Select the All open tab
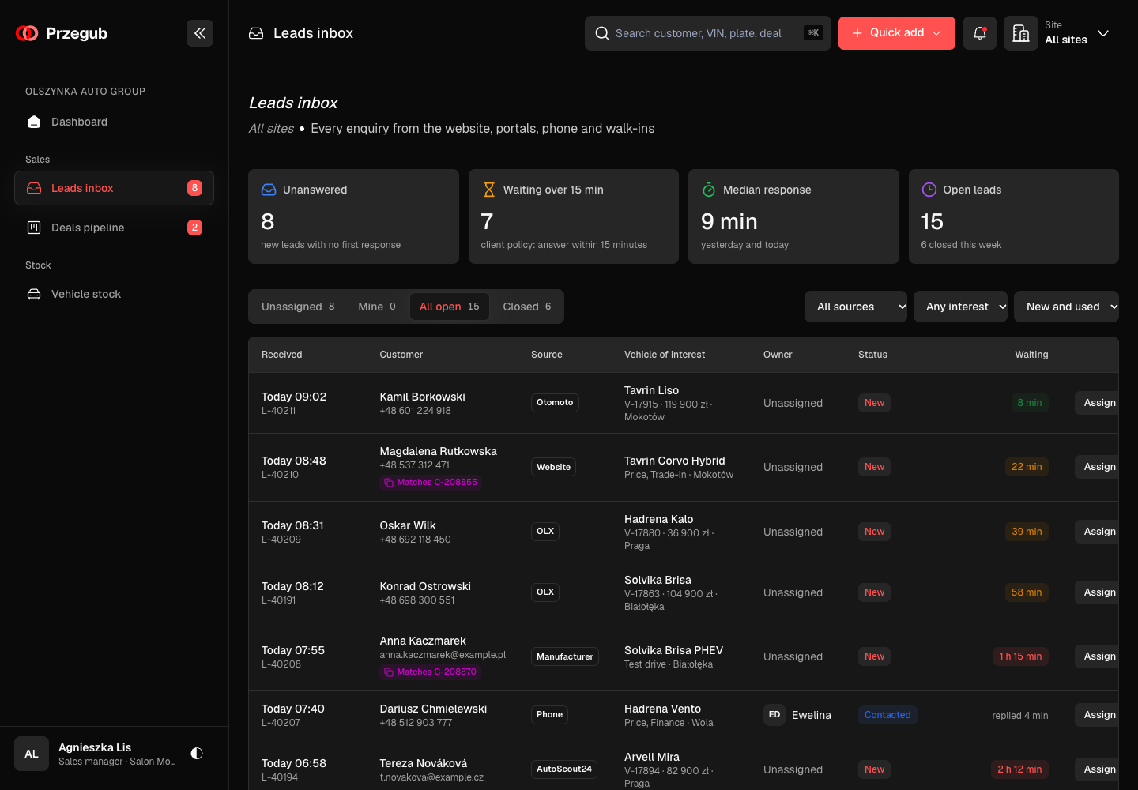The height and width of the screenshot is (790, 1138). tap(450, 307)
